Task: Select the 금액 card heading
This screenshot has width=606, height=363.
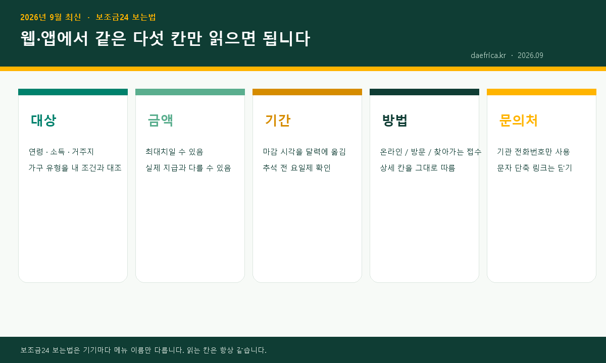Action: click(161, 120)
